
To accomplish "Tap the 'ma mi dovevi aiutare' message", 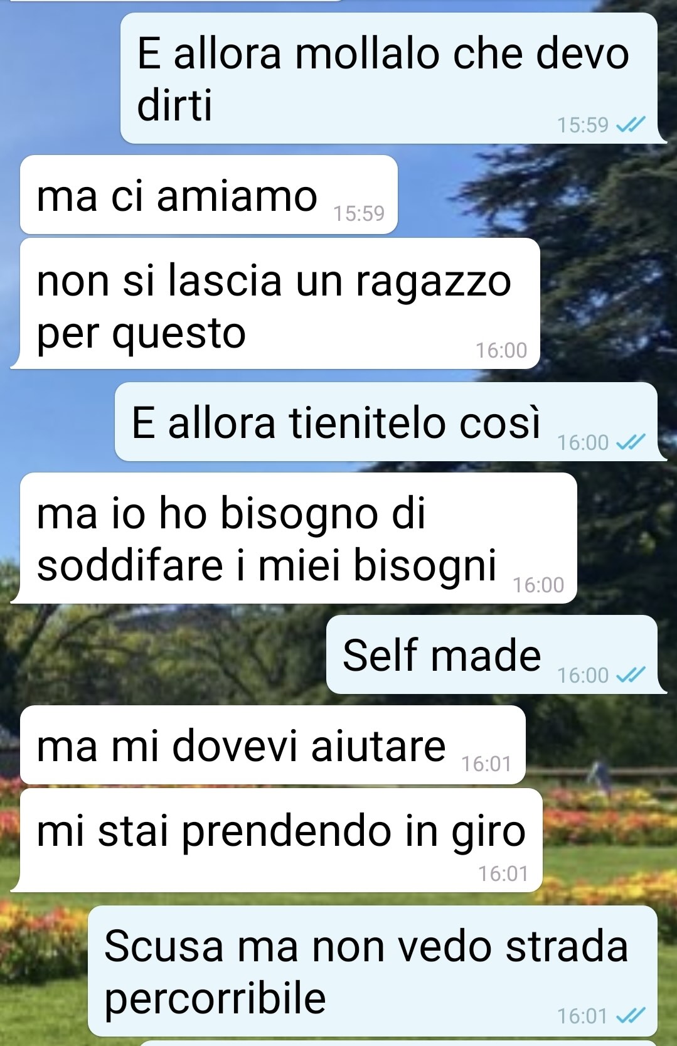I will (273, 745).
